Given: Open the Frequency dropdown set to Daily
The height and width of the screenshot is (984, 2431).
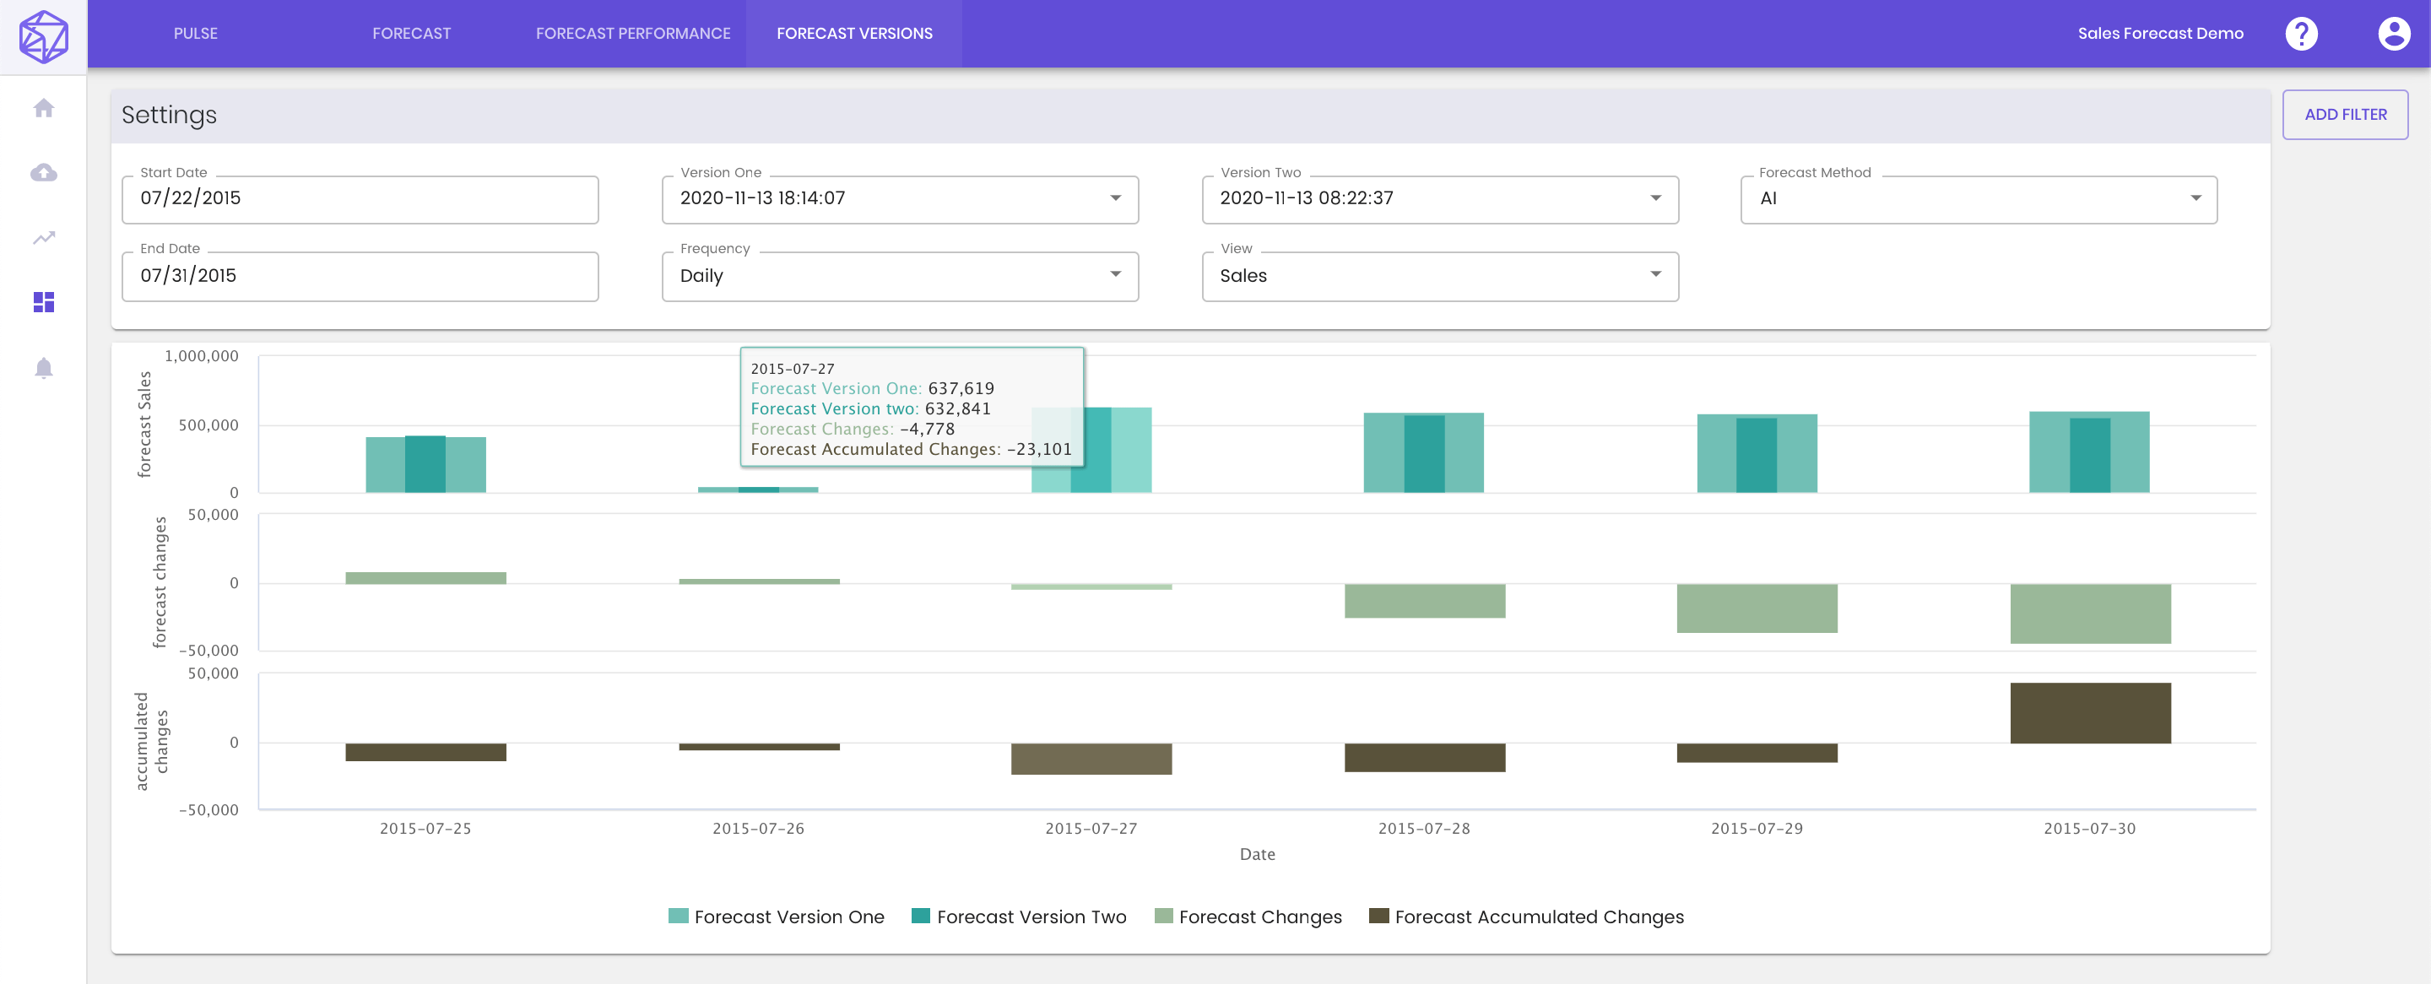Looking at the screenshot, I should click(x=899, y=277).
